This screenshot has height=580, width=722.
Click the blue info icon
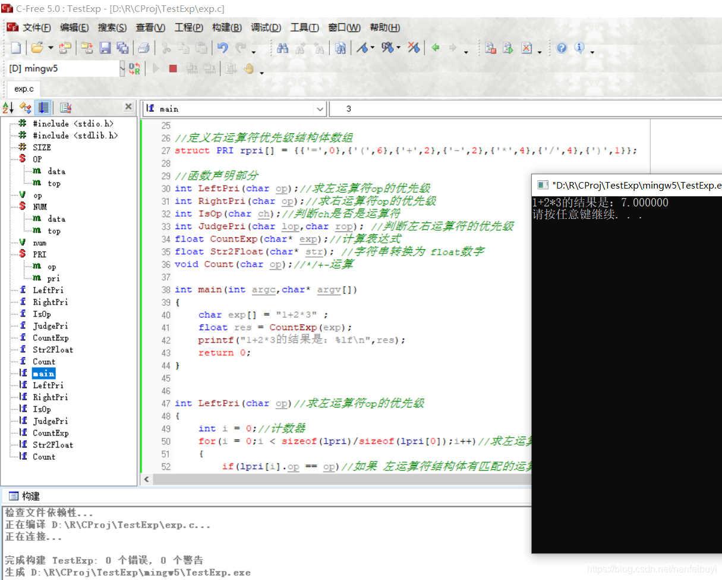coord(579,48)
